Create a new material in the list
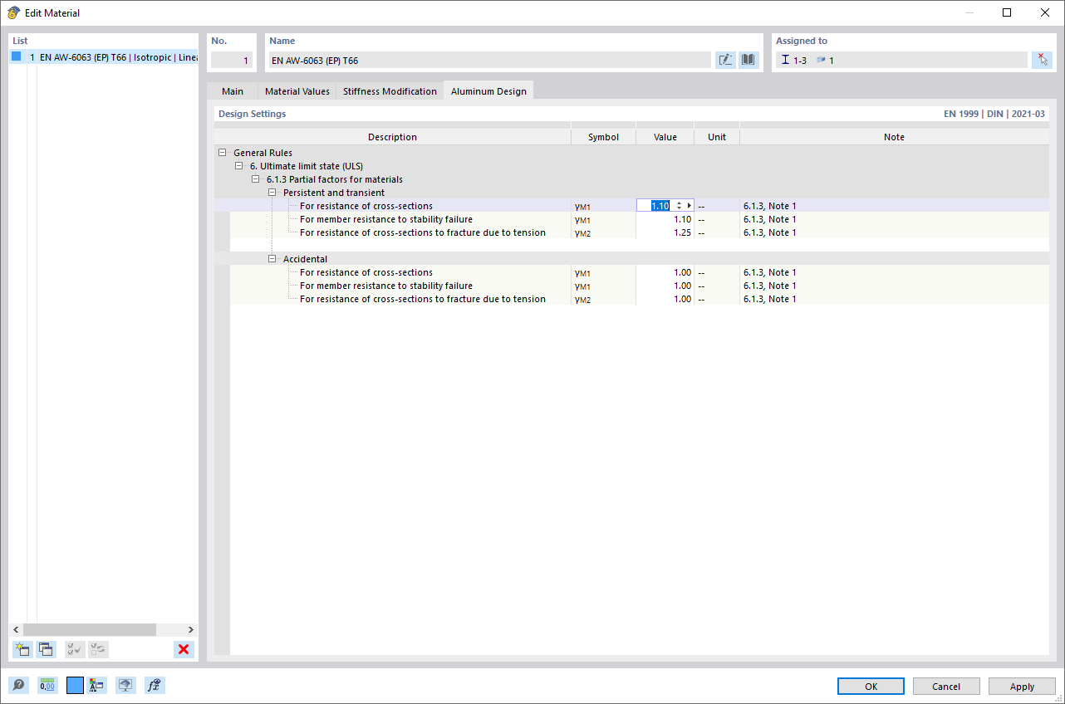The width and height of the screenshot is (1065, 704). click(22, 649)
